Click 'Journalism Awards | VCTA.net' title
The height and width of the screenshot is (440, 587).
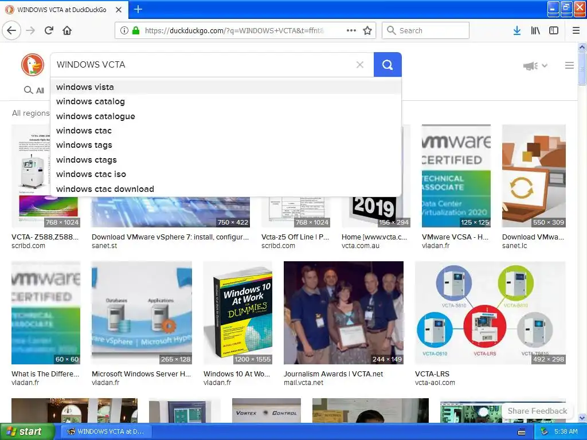pyautogui.click(x=333, y=374)
